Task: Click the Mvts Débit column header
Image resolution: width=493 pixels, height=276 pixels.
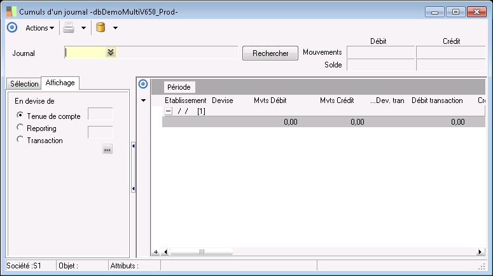Action: [270, 100]
